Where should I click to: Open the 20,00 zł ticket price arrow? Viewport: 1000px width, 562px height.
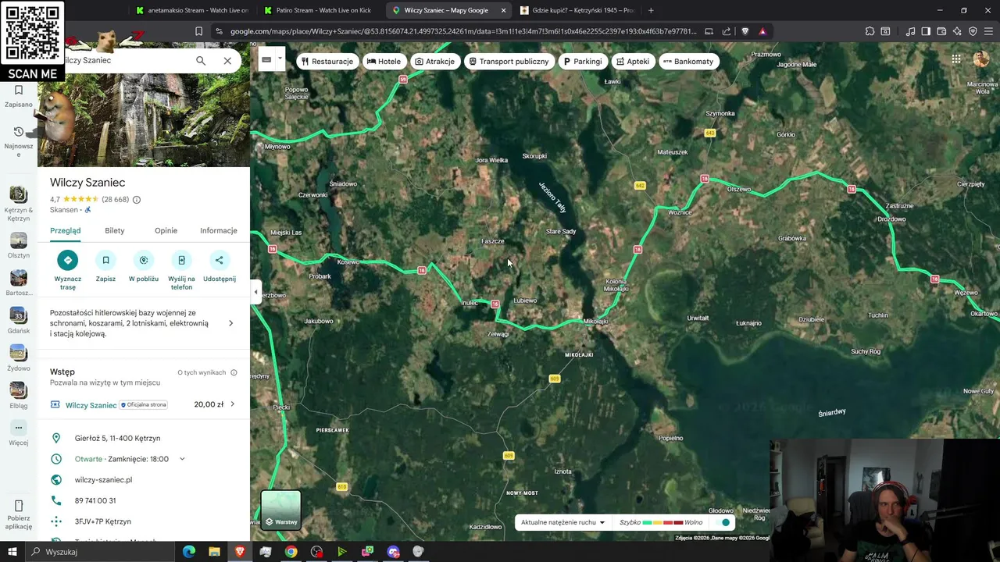pos(232,404)
